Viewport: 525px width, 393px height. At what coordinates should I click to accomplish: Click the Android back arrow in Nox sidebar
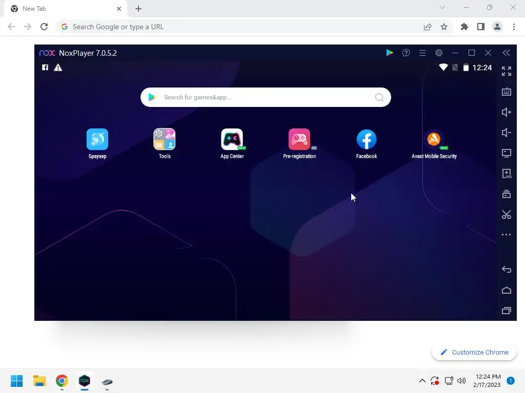coord(507,269)
